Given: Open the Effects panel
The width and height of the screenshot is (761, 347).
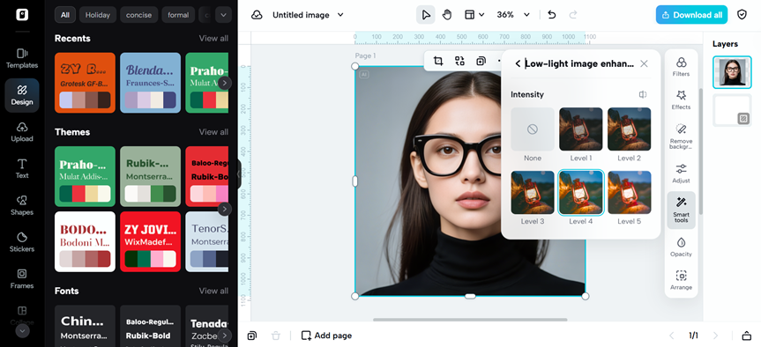Looking at the screenshot, I should [681, 100].
